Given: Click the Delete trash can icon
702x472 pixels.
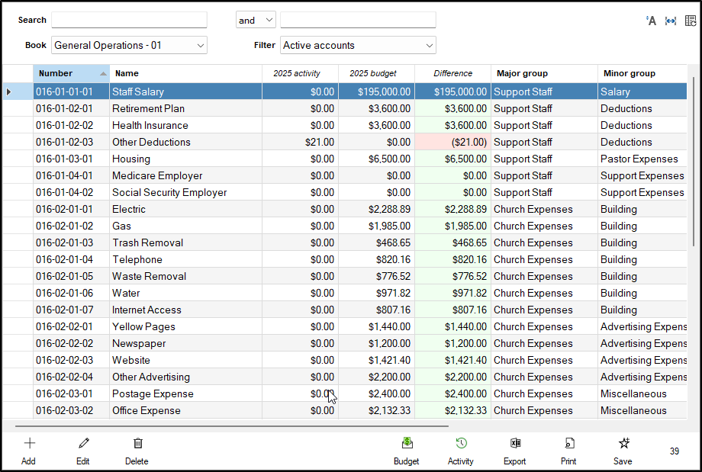Looking at the screenshot, I should coord(137,444).
